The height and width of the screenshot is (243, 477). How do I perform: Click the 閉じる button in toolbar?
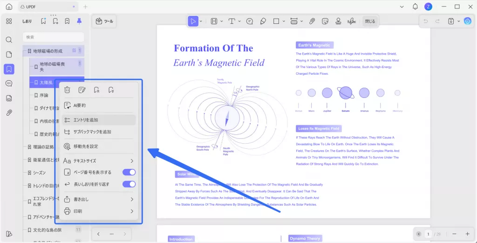tap(370, 21)
